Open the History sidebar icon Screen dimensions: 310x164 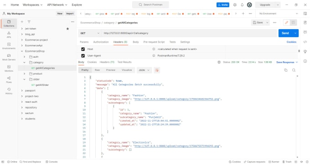tap(9, 91)
